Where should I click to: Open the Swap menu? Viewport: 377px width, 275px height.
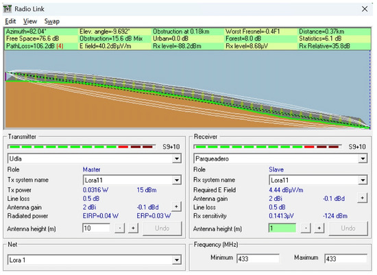click(52, 21)
